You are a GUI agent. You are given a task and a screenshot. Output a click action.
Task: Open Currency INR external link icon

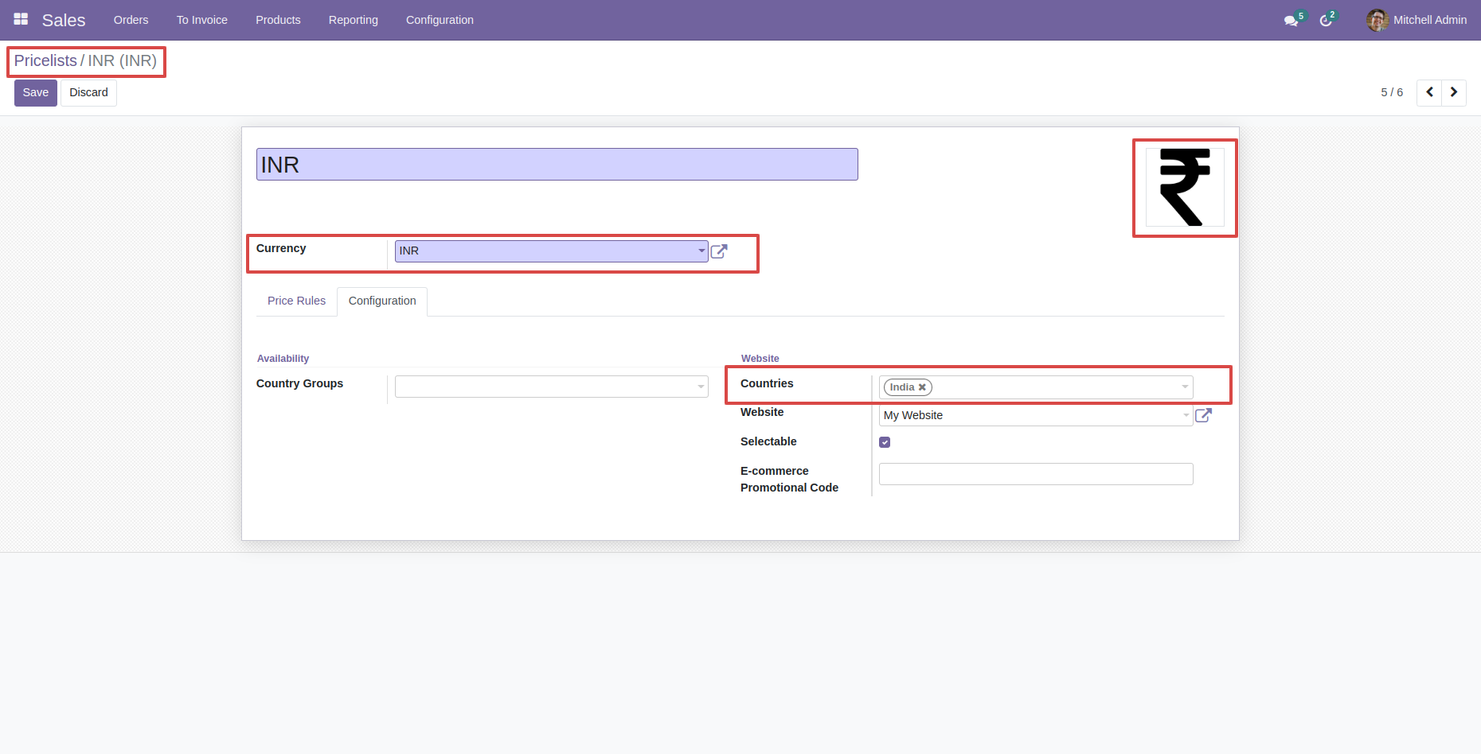click(x=719, y=251)
